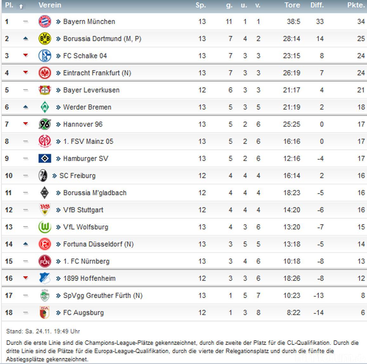Open the VfB Stuttgart team link
This screenshot has width=367, height=364.
[x=83, y=210]
